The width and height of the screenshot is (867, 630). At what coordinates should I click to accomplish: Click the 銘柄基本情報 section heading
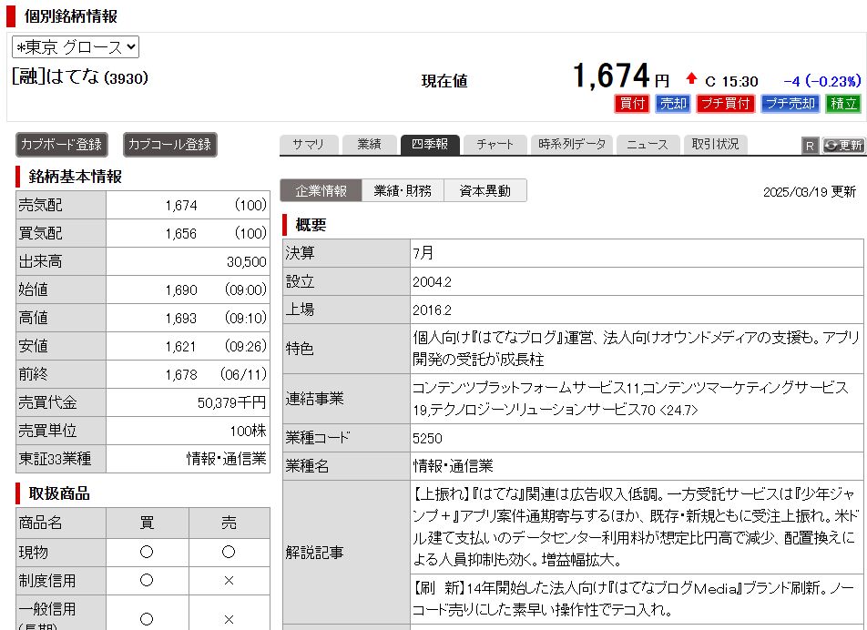(x=76, y=177)
